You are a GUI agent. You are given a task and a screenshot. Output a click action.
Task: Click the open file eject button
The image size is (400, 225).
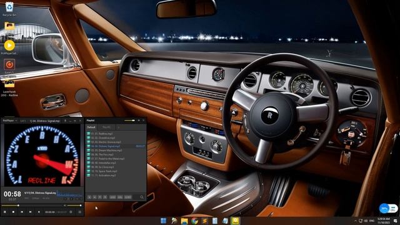[39, 212]
